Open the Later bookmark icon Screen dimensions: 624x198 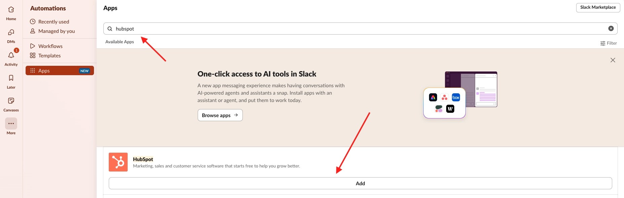(11, 78)
